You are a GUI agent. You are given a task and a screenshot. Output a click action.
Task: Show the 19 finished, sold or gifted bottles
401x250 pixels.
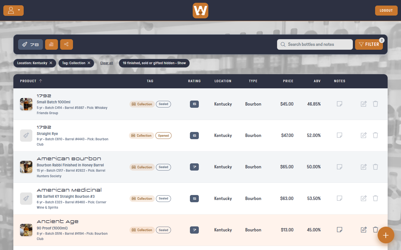(x=154, y=63)
